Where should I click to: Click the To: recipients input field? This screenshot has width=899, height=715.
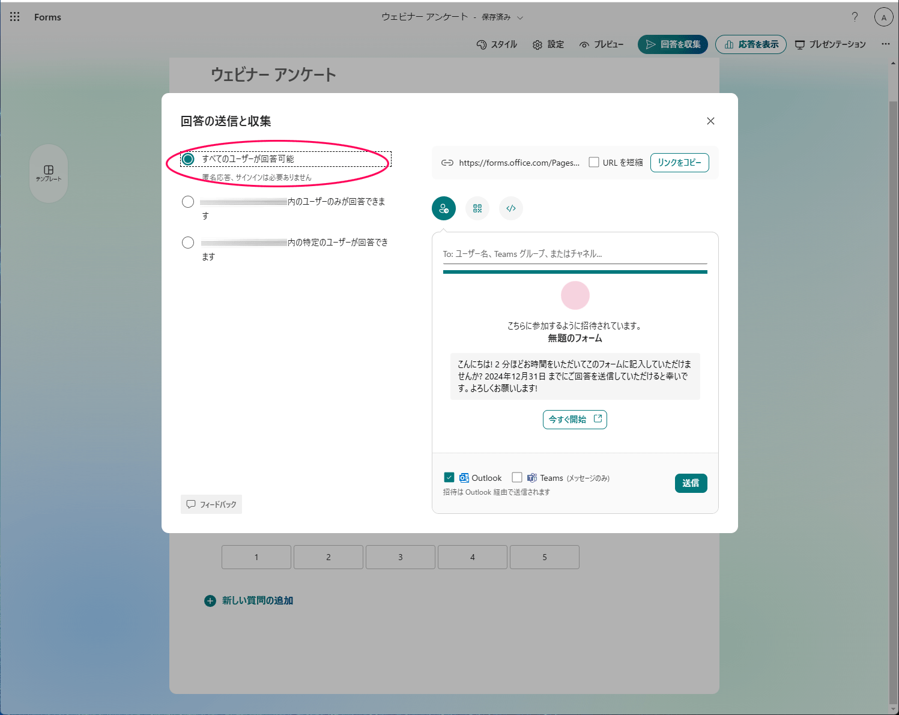coord(575,253)
